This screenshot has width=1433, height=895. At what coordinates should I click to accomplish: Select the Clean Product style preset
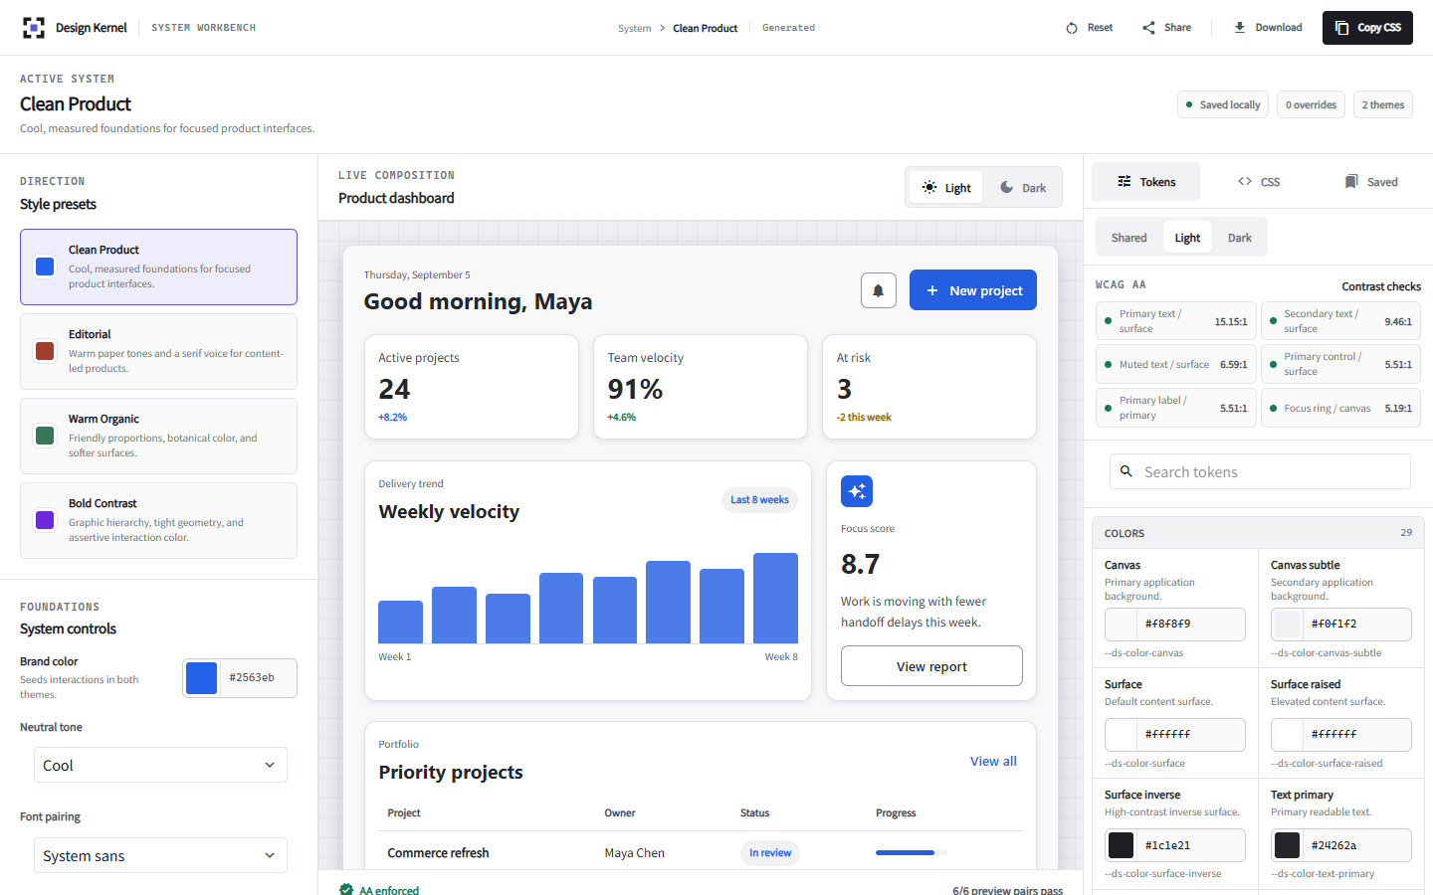pos(158,267)
